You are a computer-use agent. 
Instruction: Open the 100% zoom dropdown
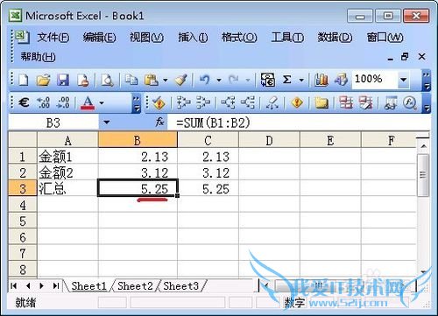403,80
